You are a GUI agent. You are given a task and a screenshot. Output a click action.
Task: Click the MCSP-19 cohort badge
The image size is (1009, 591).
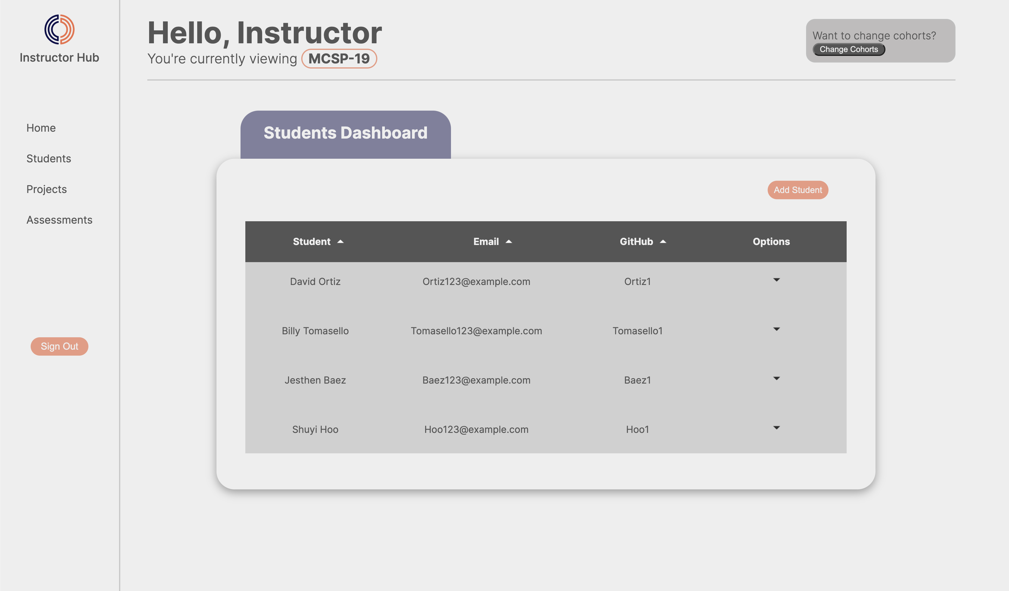pos(339,58)
